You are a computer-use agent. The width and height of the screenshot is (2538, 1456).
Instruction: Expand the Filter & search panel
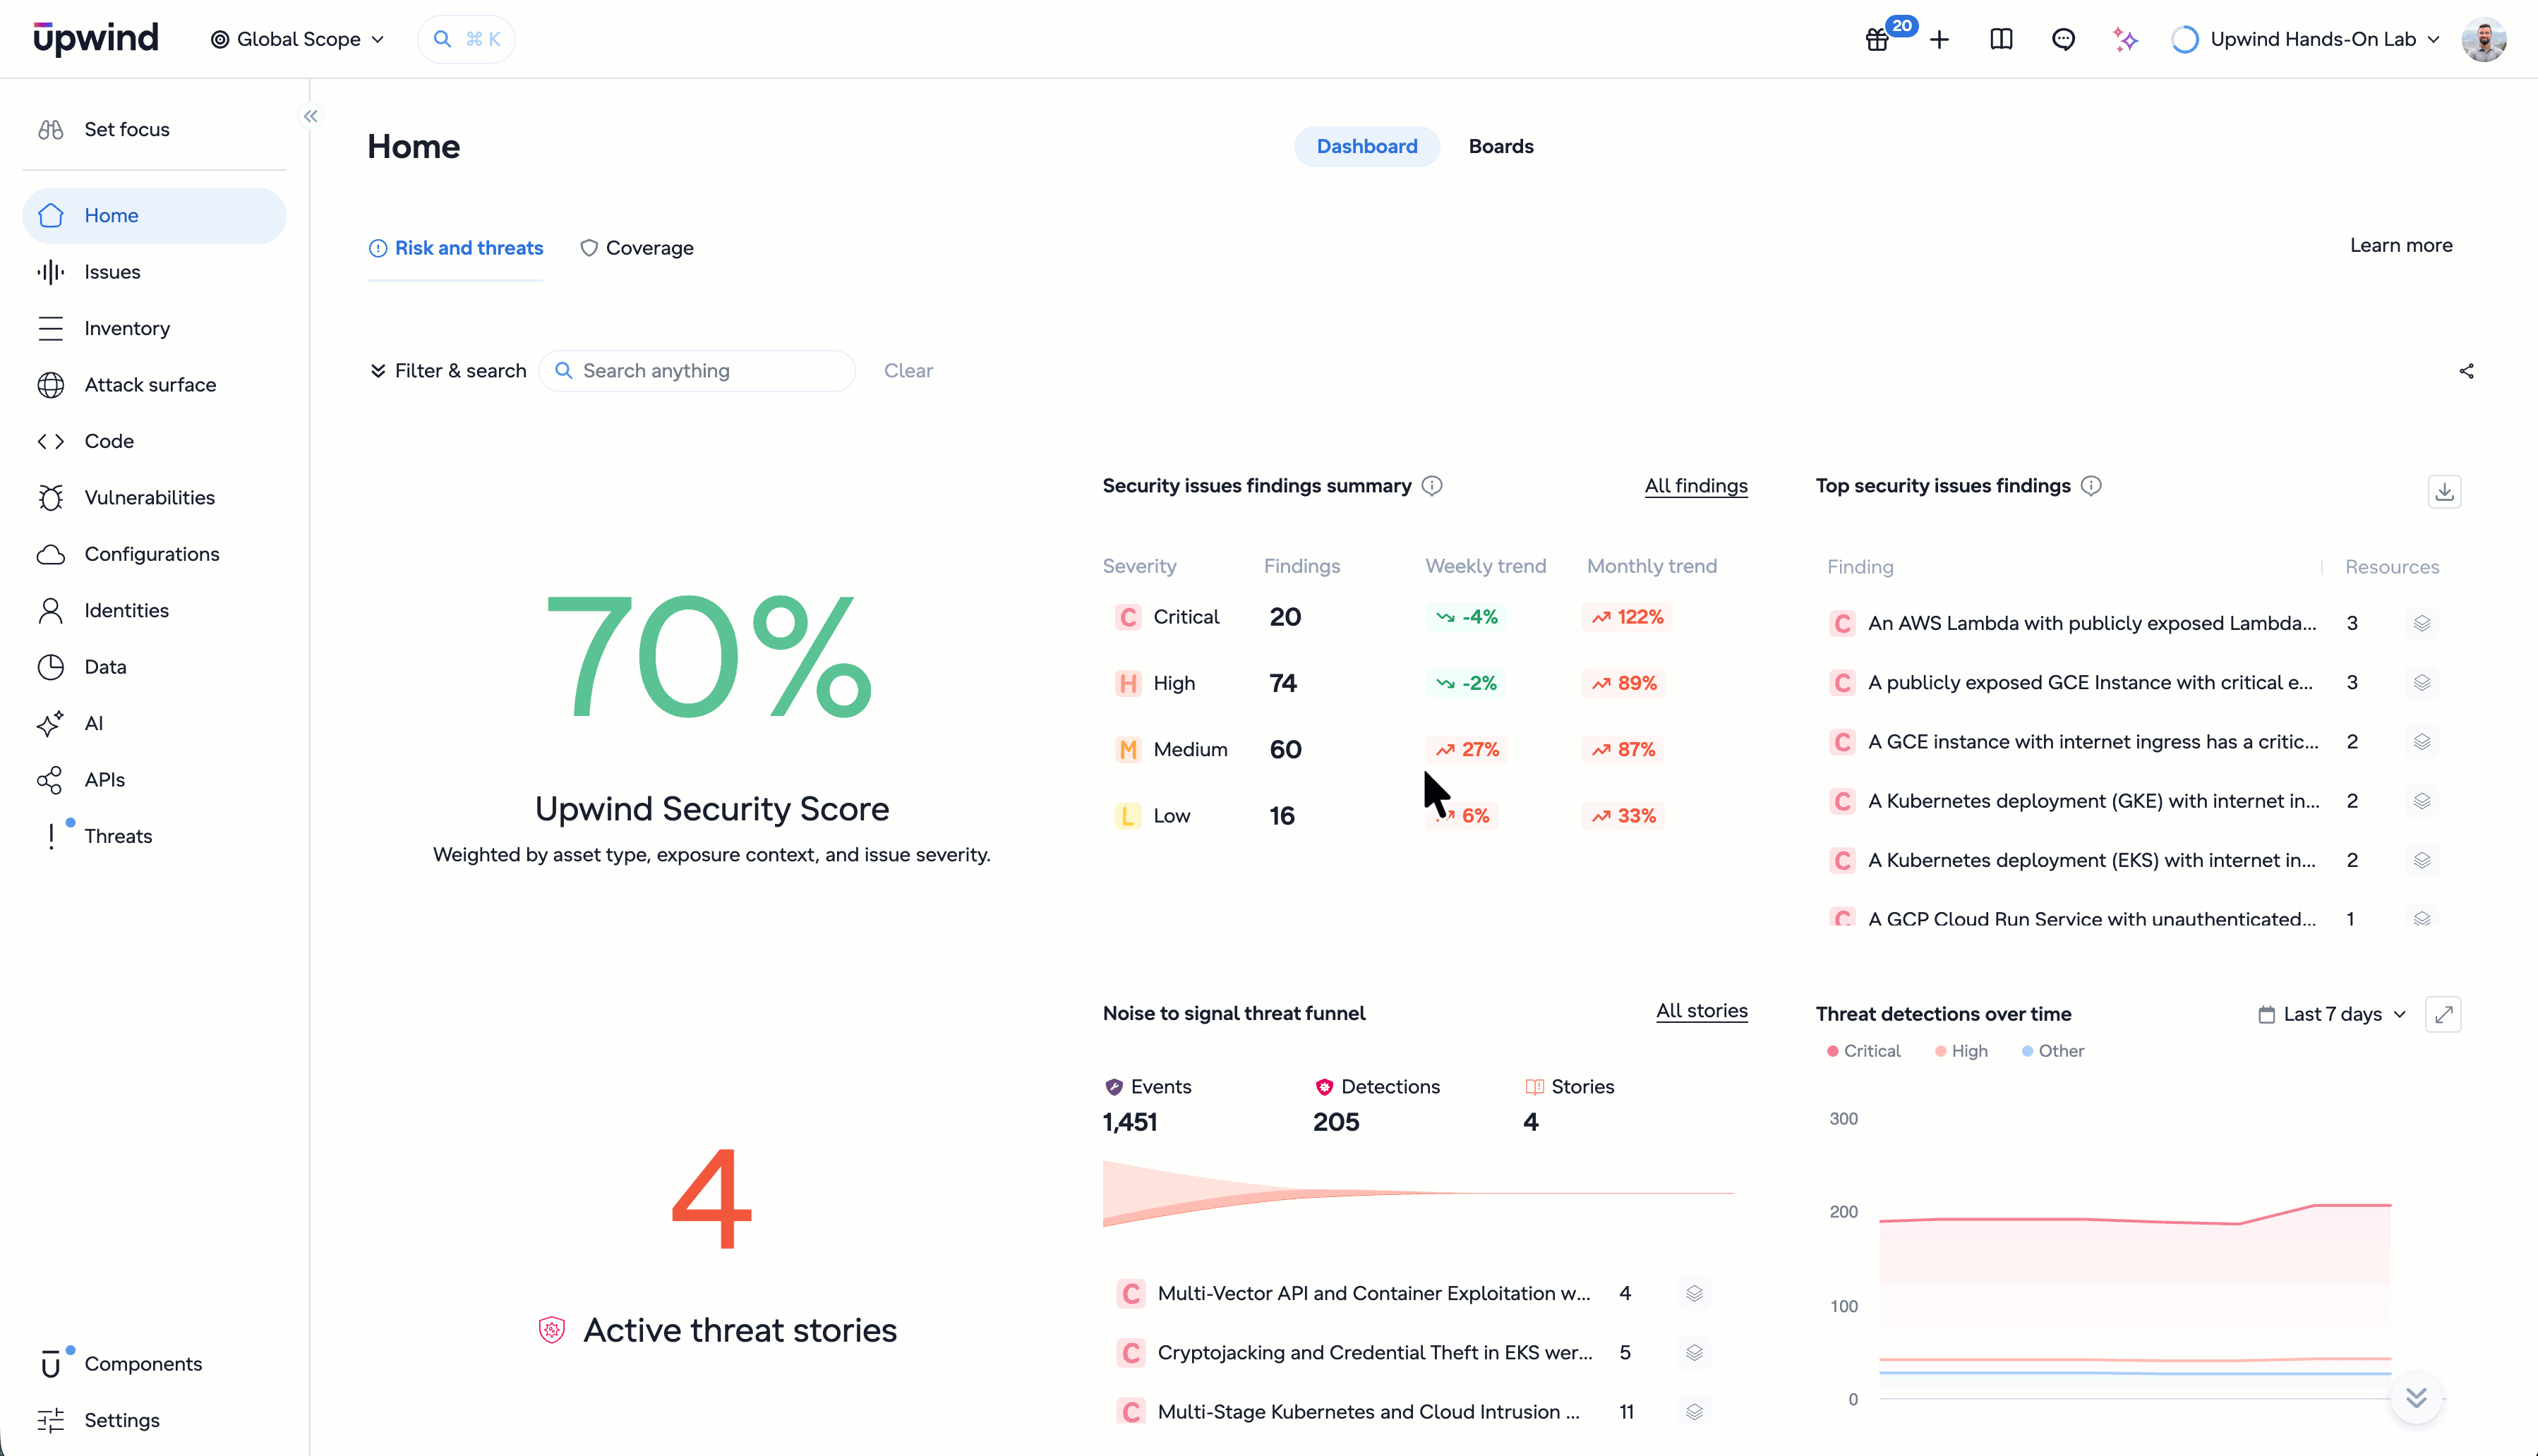(x=448, y=371)
